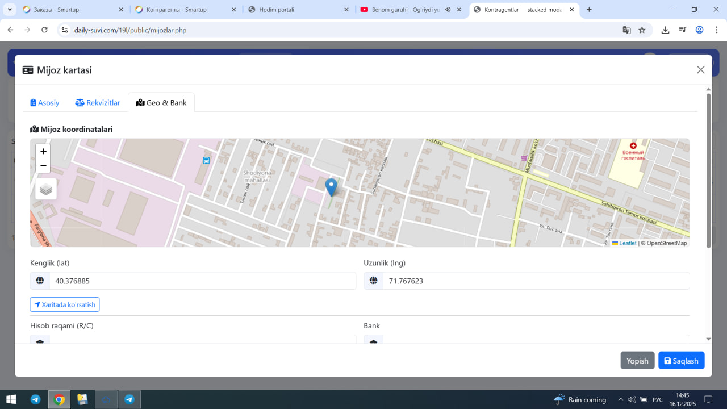Select the Geo & Bank tab
Screen dimensions: 727x409
(161, 103)
